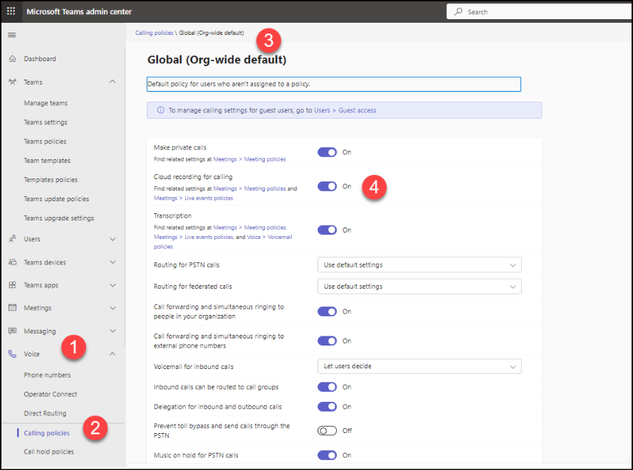
Task: Toggle Make private calls switch
Action: (x=327, y=152)
